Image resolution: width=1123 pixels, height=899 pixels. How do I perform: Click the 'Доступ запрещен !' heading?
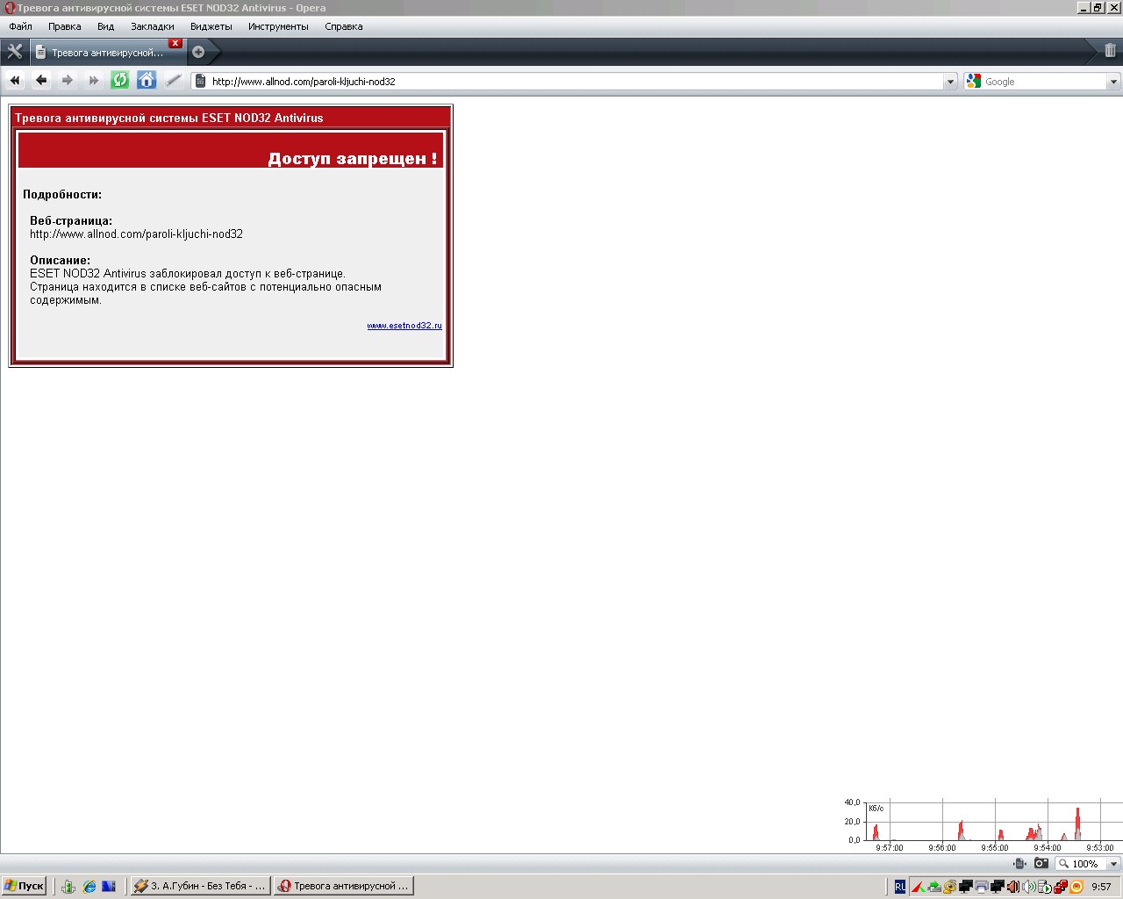(353, 159)
